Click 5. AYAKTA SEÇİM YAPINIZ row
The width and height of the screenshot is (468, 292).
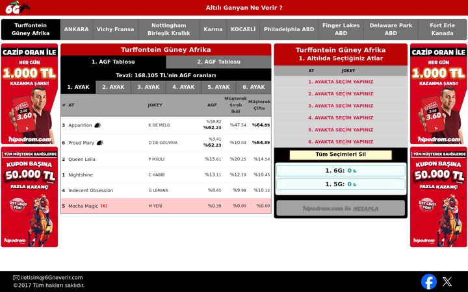pyautogui.click(x=341, y=130)
